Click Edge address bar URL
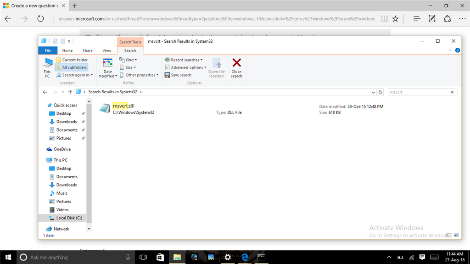The image size is (470, 264). pos(217,19)
